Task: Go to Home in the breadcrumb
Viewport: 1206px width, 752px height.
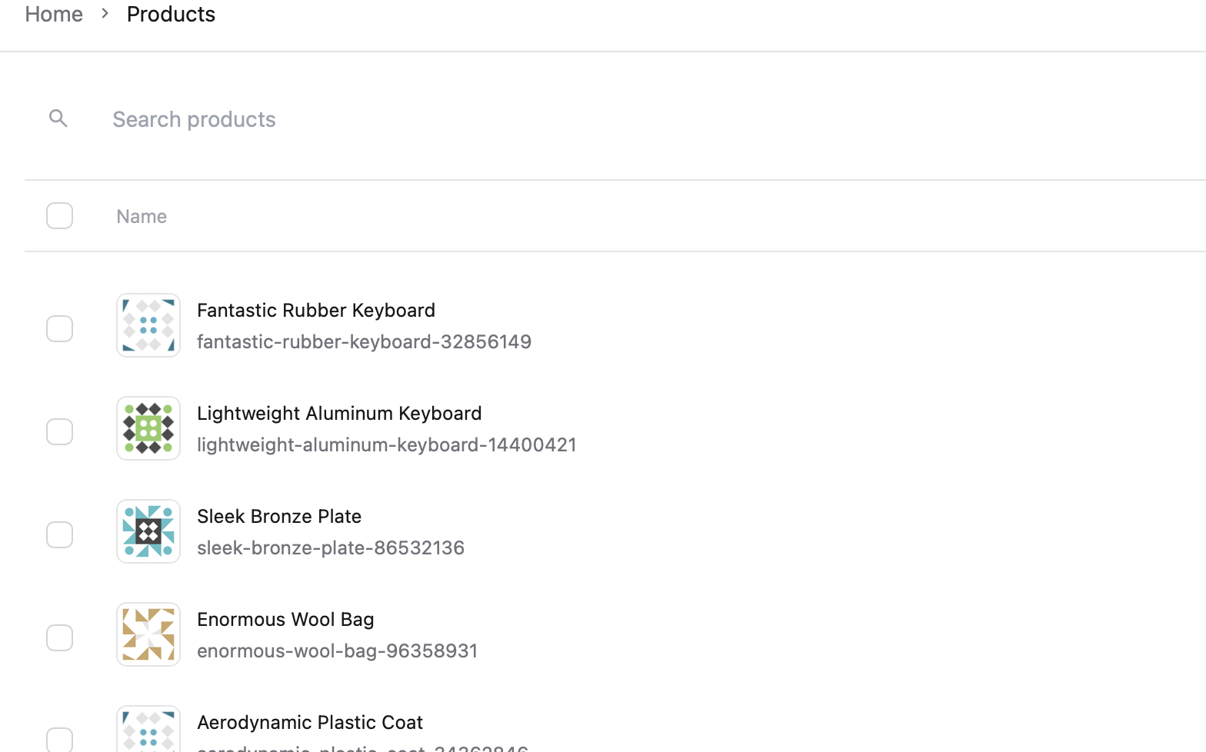Action: (x=54, y=14)
